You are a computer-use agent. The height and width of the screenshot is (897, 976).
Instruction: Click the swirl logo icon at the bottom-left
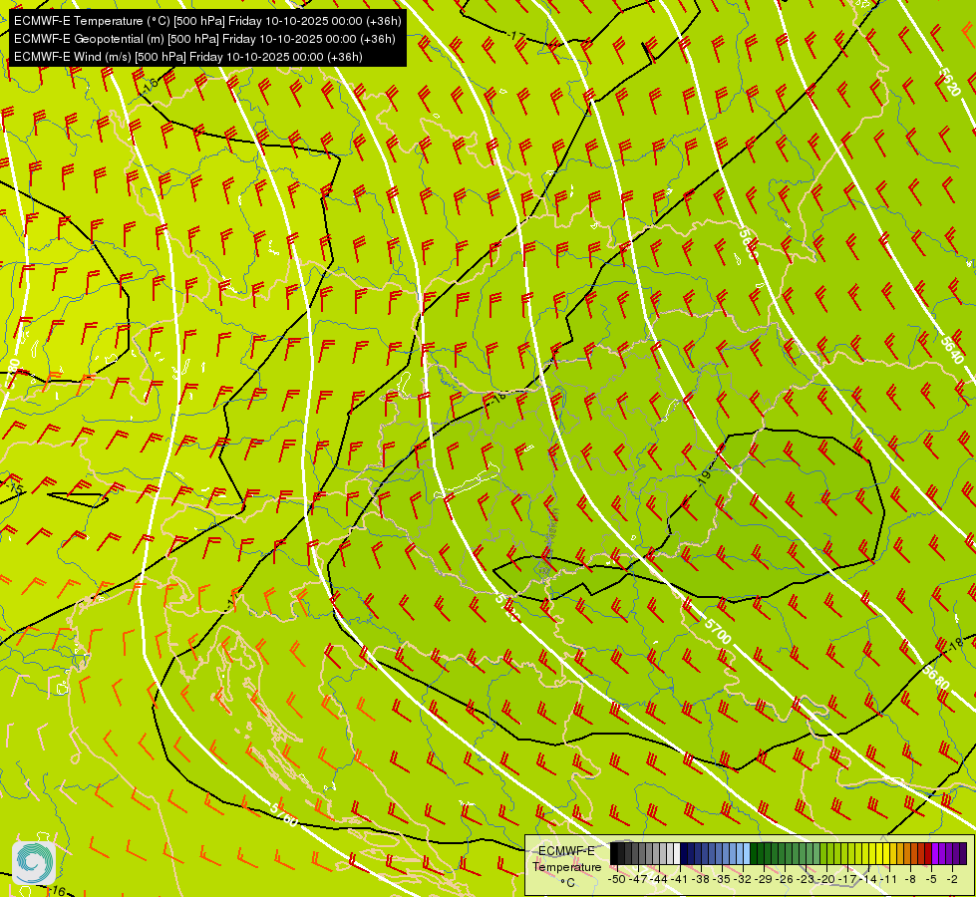(34, 863)
